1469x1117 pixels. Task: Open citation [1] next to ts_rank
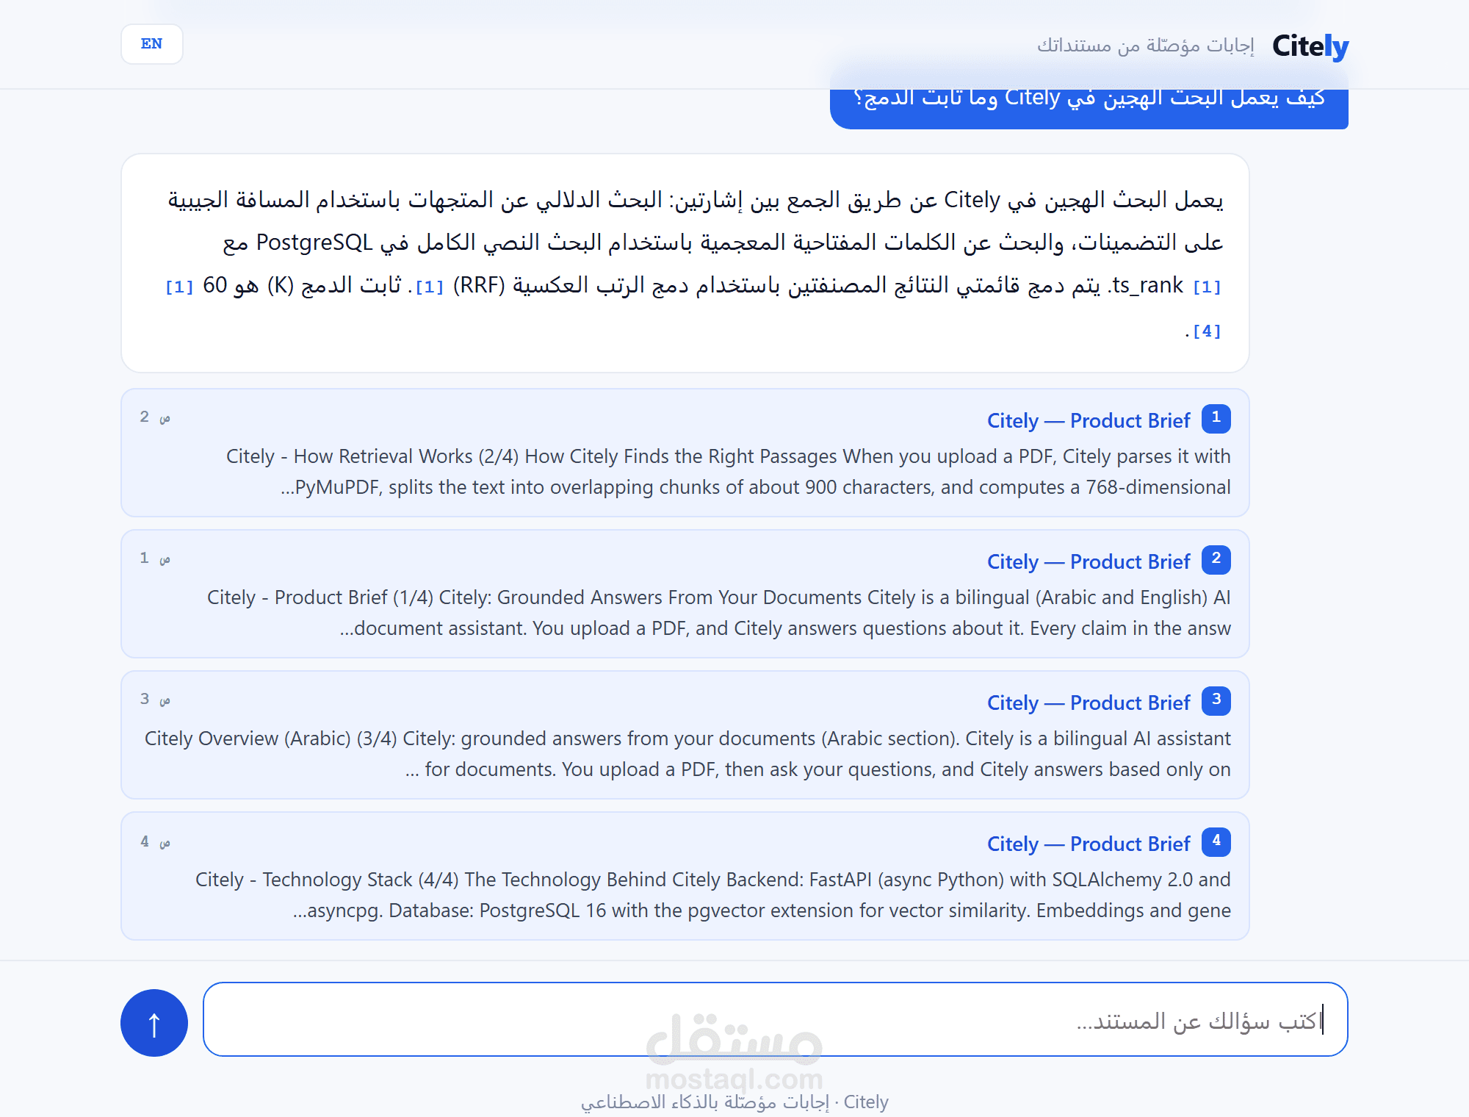pyautogui.click(x=1207, y=287)
